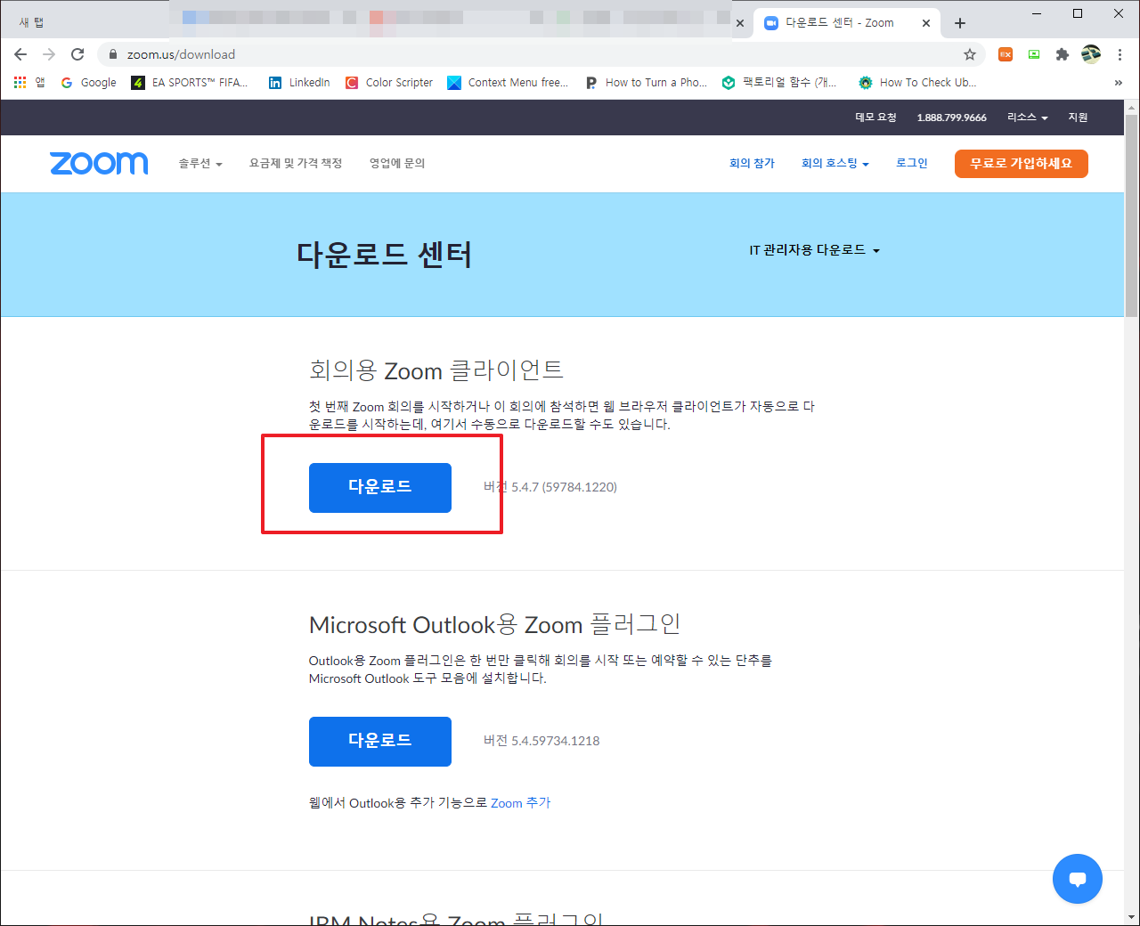Download the 회의용 Zoom 클라이언트
1140x926 pixels.
tap(380, 488)
